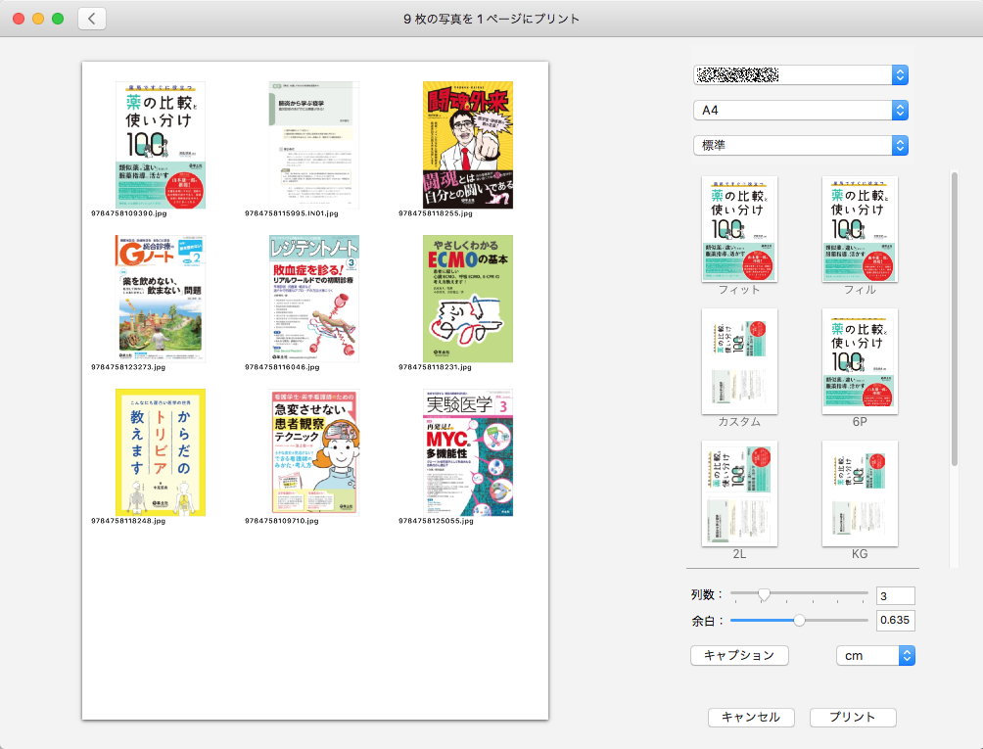983x749 pixels.
Task: Click the layout list vertical scrollbar
Action: click(955, 323)
